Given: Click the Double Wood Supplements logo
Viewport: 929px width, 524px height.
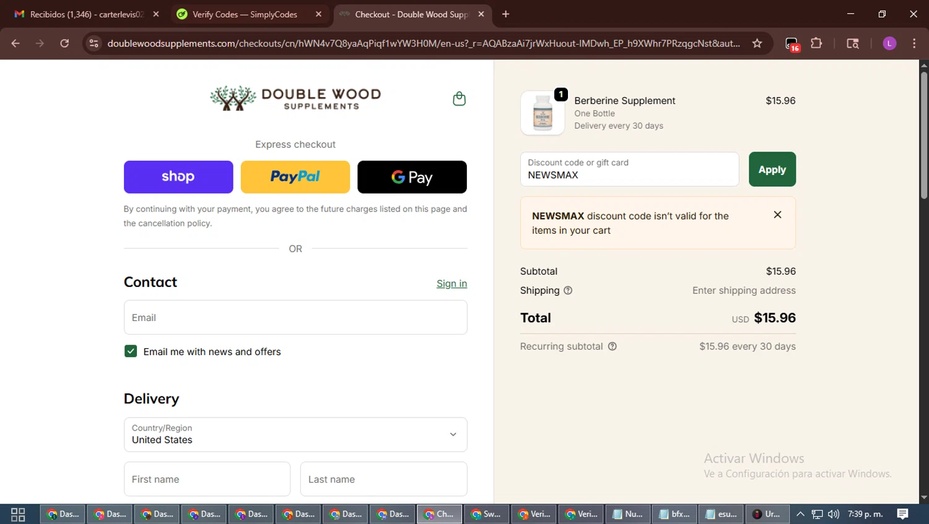Looking at the screenshot, I should [295, 98].
